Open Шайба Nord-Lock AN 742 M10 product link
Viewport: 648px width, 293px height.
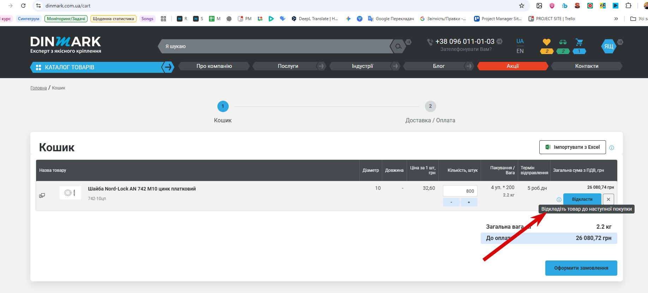(x=142, y=189)
